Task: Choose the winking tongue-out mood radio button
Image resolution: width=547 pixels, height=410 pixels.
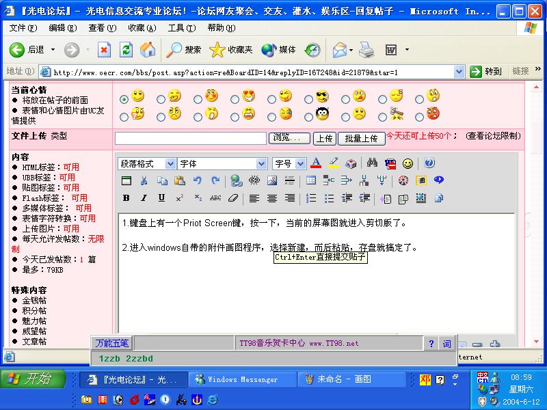Action: pyautogui.click(x=271, y=99)
